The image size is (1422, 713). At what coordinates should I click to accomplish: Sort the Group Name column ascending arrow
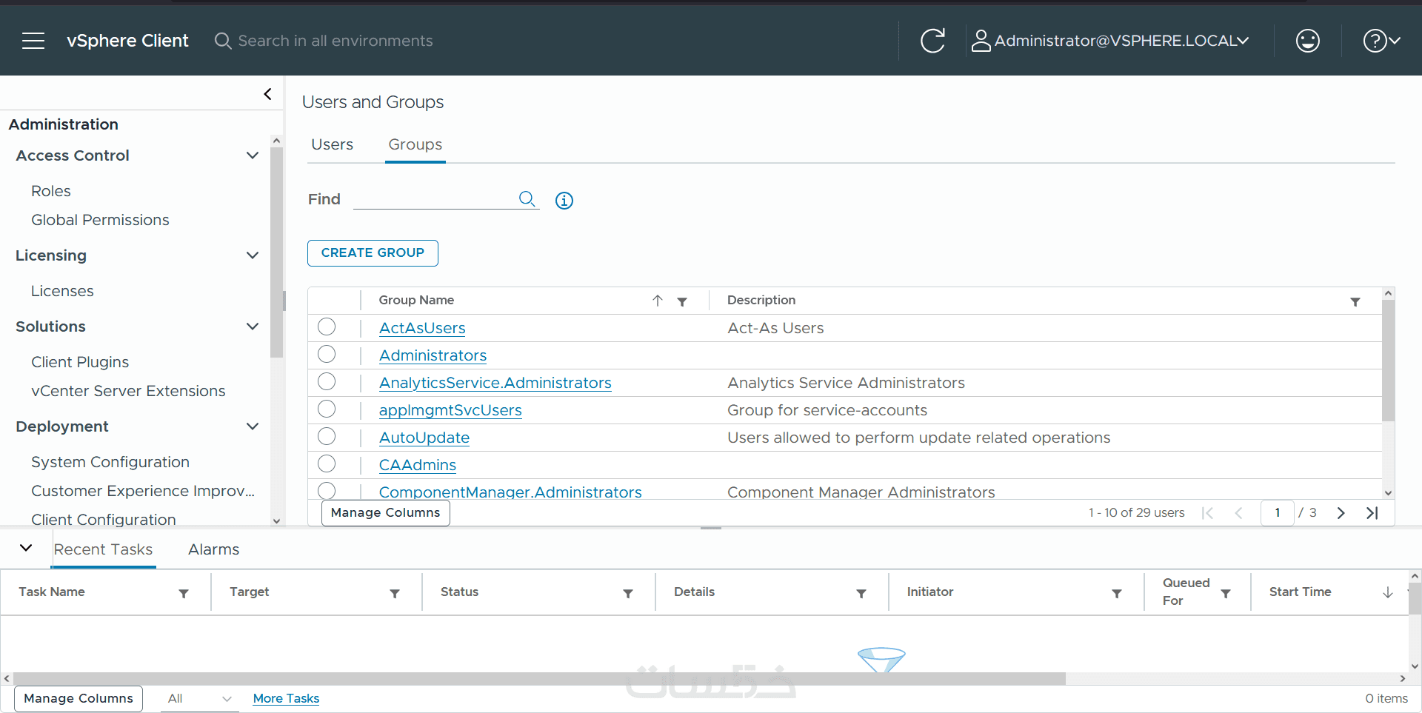(657, 301)
